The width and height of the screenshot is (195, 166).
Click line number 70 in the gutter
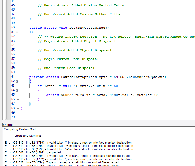click(13, 117)
